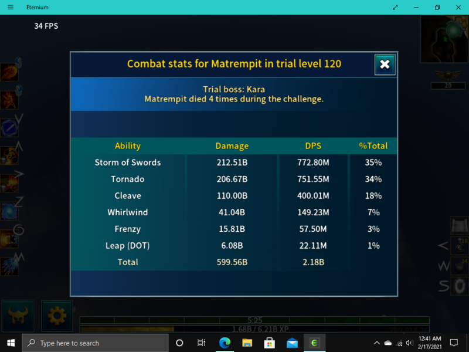This screenshot has width=469, height=352.
Task: Open File Explorer from the taskbar
Action: coord(247,343)
